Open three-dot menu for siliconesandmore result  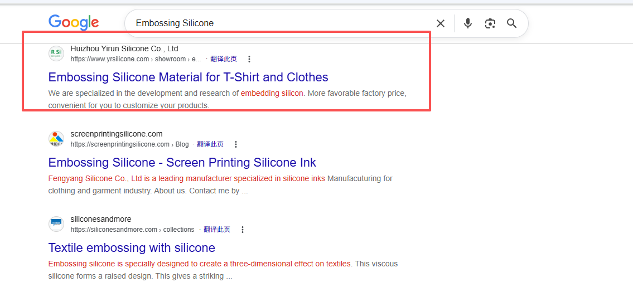(x=243, y=230)
